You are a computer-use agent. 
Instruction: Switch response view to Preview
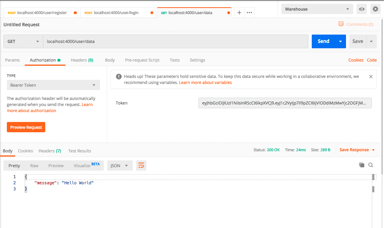[56, 166]
